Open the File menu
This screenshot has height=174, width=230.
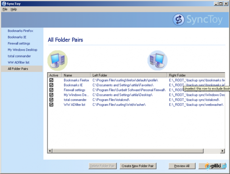coord(5,9)
